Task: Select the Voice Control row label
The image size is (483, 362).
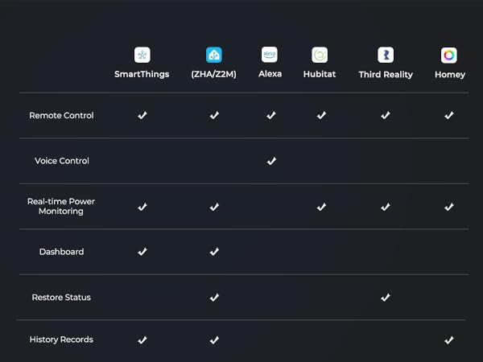Action: pos(62,161)
